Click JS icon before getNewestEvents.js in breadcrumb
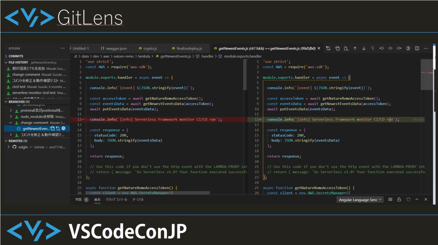The image size is (438, 245). [x=157, y=57]
